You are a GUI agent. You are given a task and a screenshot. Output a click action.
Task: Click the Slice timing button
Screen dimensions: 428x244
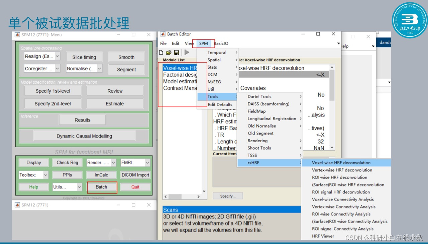click(84, 57)
